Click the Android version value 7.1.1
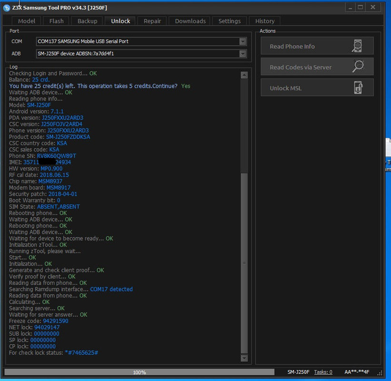Viewport: 391px width, 381px height. pos(57,111)
